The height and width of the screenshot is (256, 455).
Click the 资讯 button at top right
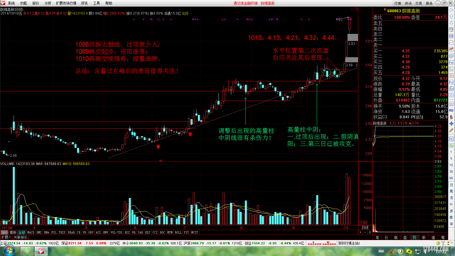click(408, 3)
